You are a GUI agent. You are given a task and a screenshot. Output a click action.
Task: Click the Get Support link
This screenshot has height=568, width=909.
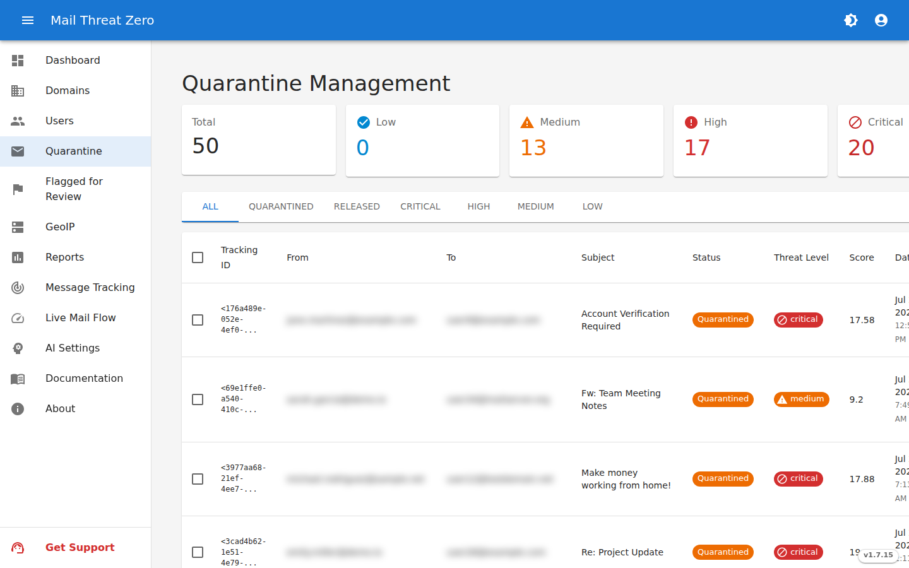coord(76,548)
